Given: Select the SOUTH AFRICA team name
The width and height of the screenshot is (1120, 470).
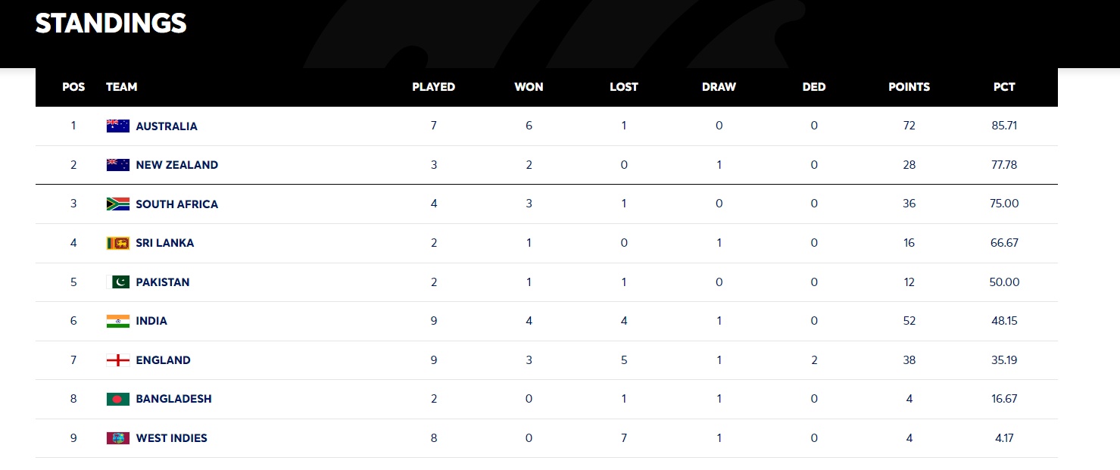Looking at the screenshot, I should click(x=176, y=204).
